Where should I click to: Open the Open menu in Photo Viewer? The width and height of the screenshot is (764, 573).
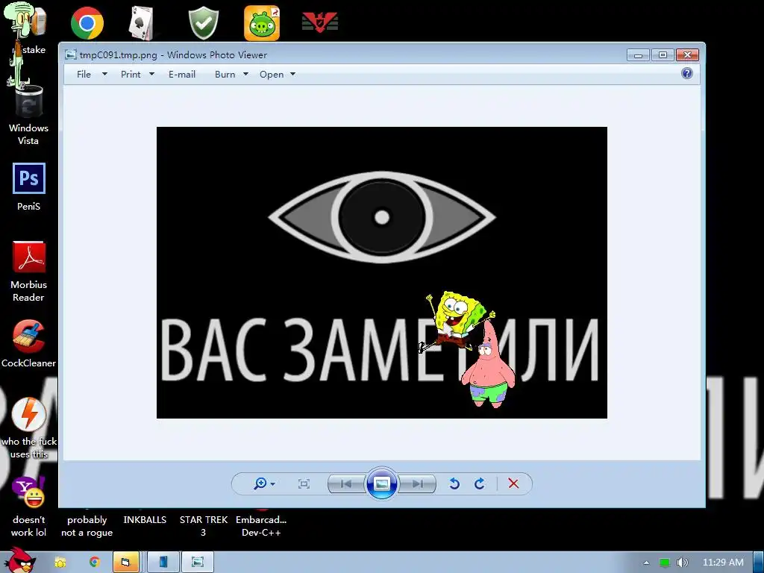(x=272, y=74)
